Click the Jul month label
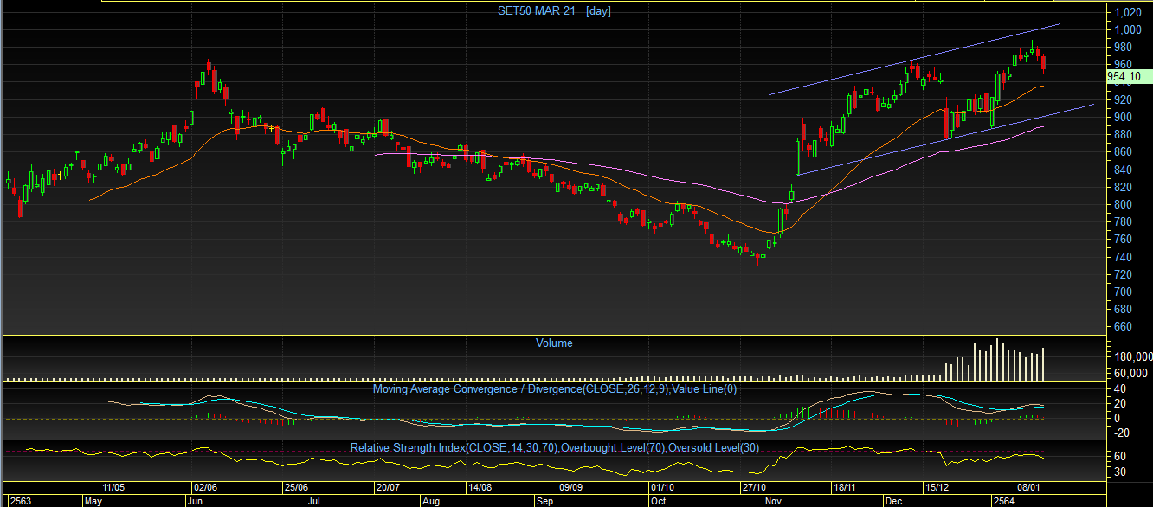Screen dimensions: 1153x507 [x=315, y=500]
